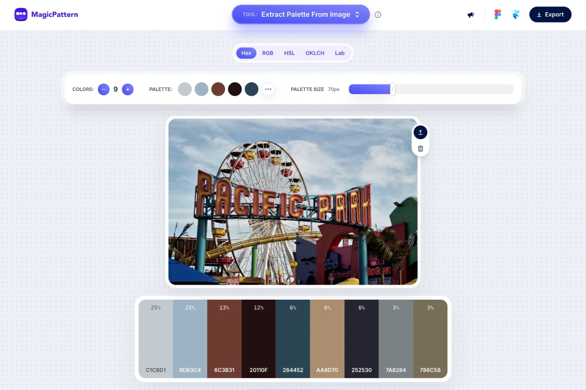Click the 20110F color swatch
The height and width of the screenshot is (390, 586).
coord(259,339)
